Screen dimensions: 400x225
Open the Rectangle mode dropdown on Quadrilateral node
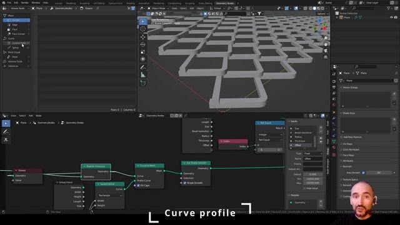pyautogui.click(x=110, y=196)
